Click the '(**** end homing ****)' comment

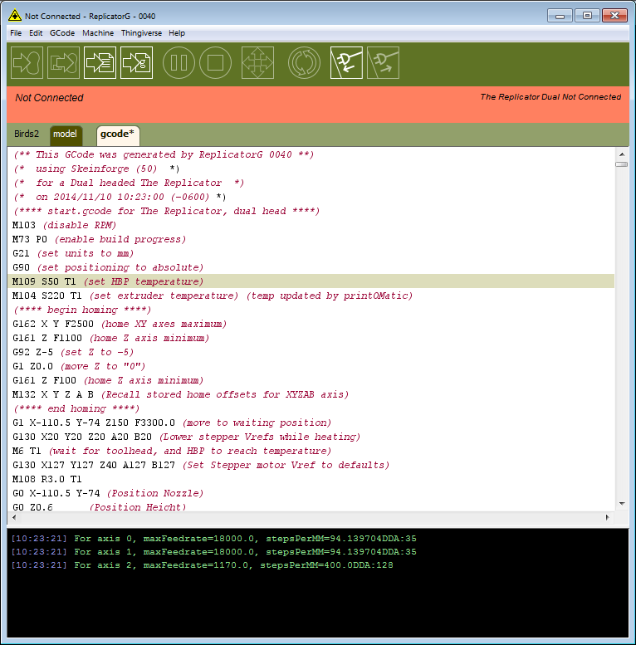point(76,408)
